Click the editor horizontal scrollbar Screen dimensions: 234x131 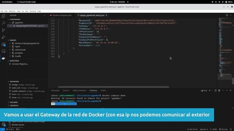point(114,87)
